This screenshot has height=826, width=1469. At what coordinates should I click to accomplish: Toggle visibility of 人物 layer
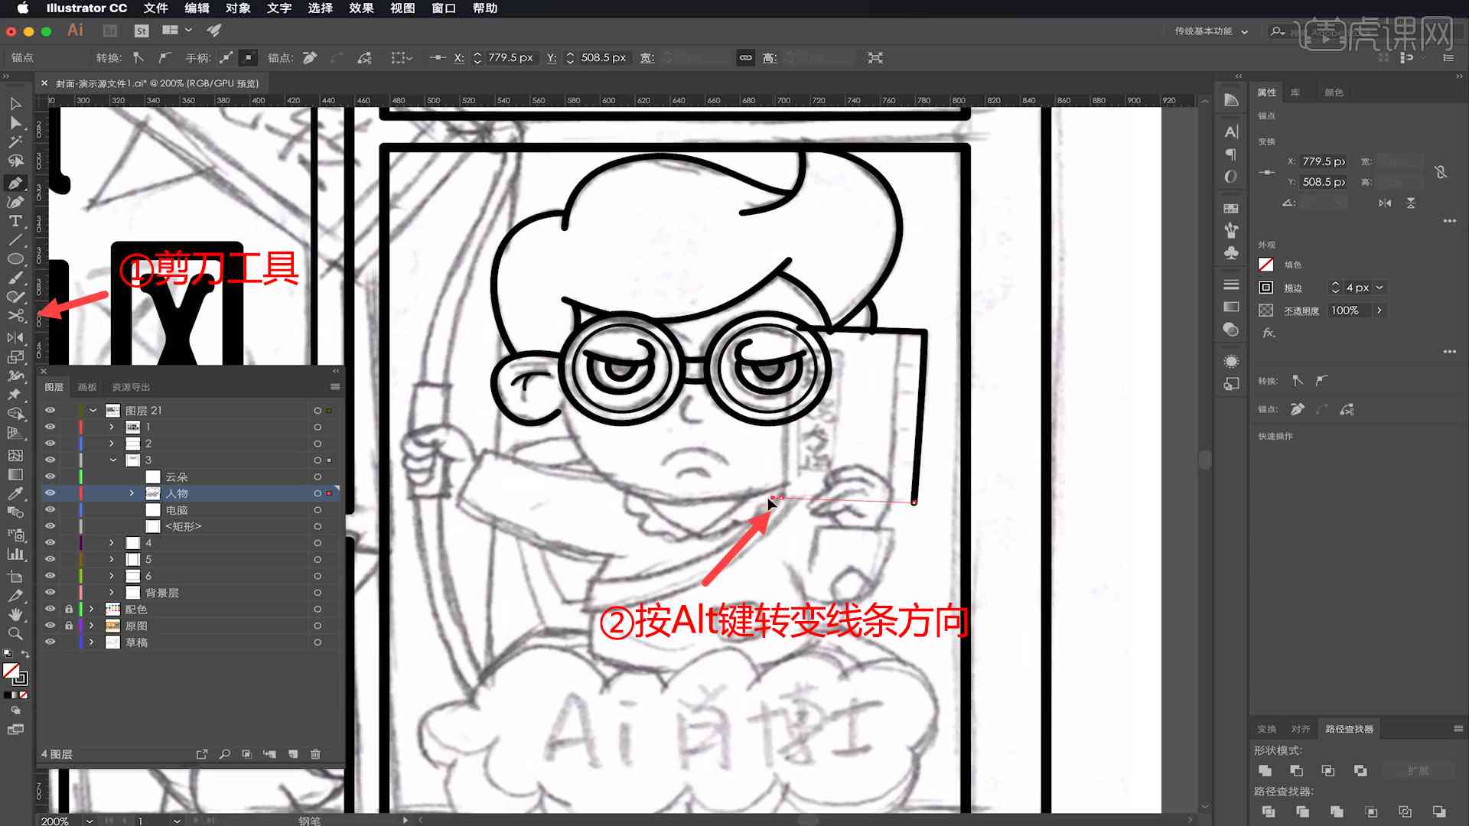pyautogui.click(x=50, y=493)
